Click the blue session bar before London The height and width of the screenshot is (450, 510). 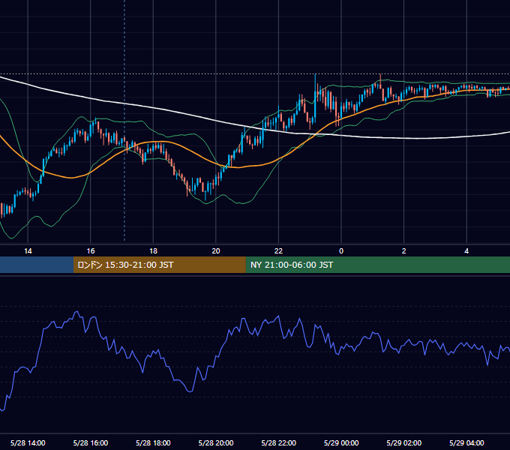coord(37,265)
